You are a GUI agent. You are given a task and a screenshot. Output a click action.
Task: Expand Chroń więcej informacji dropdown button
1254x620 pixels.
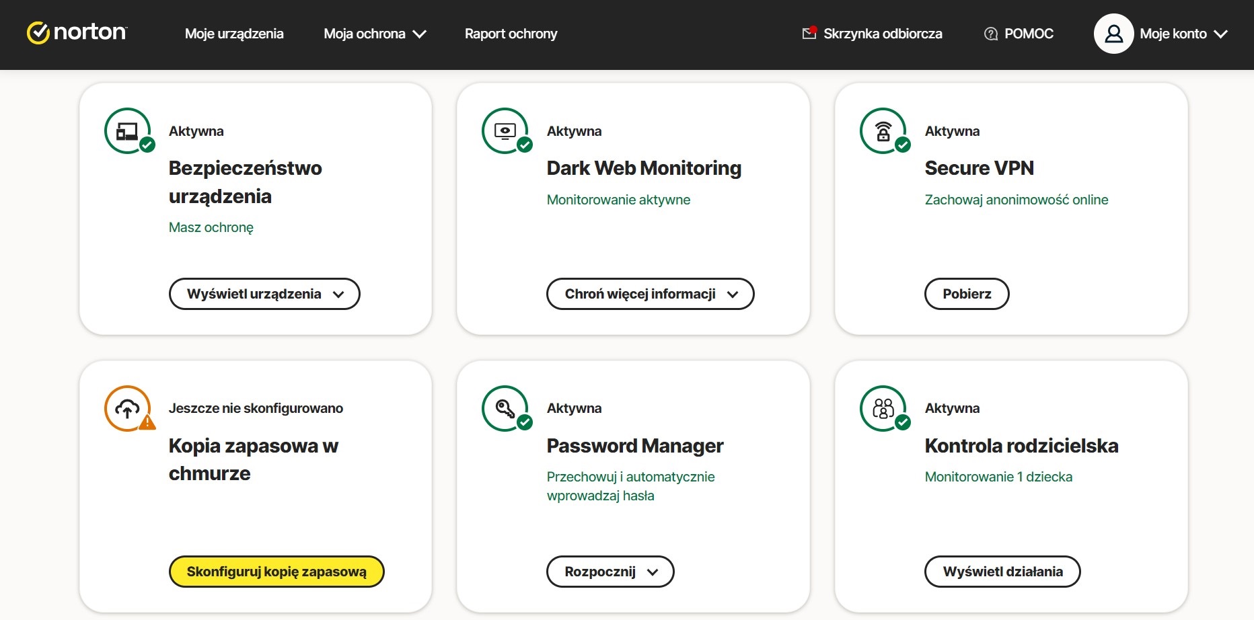[650, 294]
